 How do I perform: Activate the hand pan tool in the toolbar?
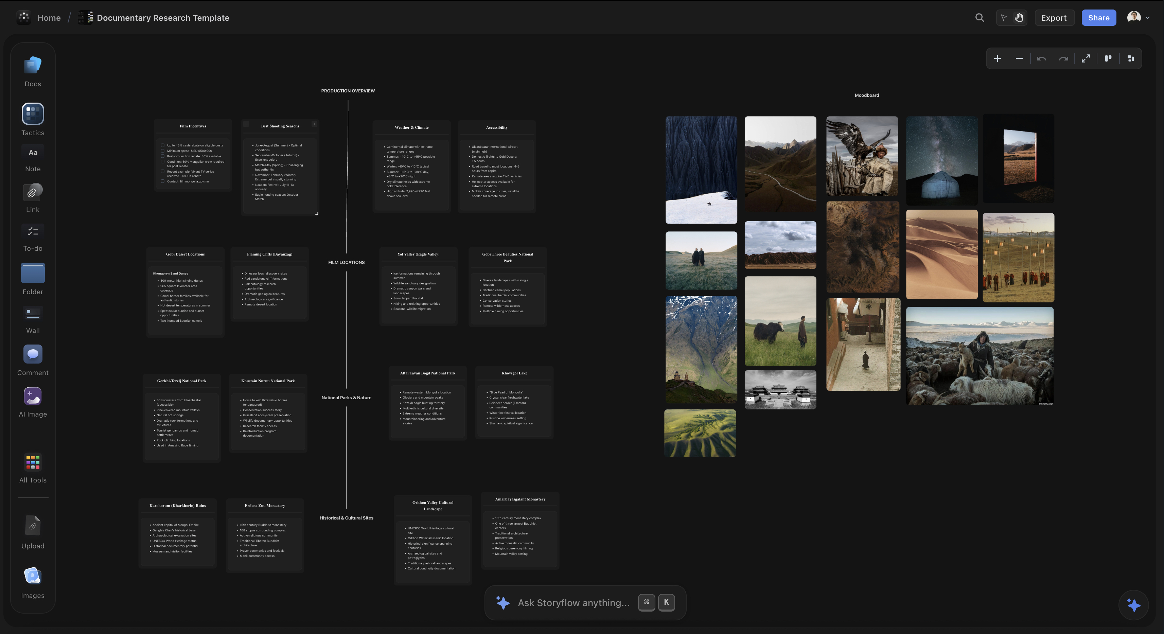[1019, 18]
